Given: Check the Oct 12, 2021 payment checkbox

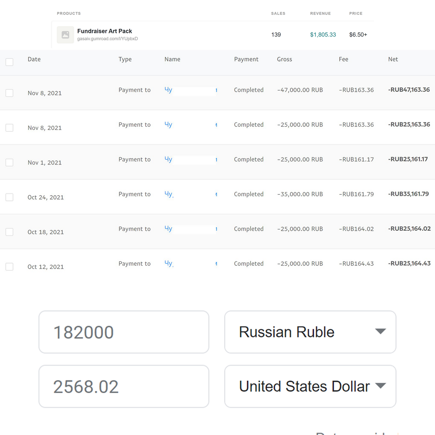Looking at the screenshot, I should [x=10, y=267].
